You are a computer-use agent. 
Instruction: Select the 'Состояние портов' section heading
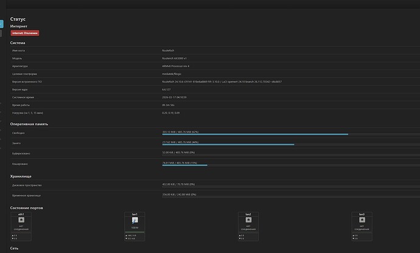(x=27, y=208)
